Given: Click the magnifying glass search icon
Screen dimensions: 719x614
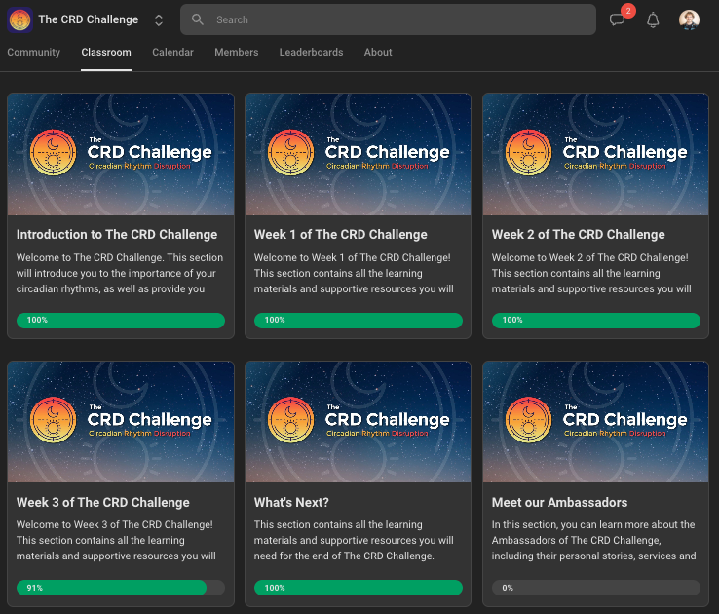Looking at the screenshot, I should tap(198, 19).
